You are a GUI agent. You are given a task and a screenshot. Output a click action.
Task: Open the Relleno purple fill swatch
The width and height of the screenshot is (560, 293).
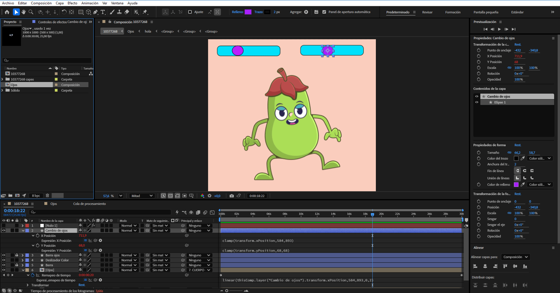click(248, 12)
